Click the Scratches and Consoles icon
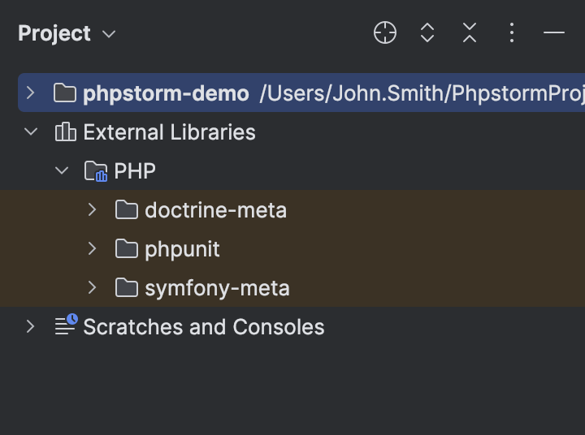 pyautogui.click(x=66, y=326)
